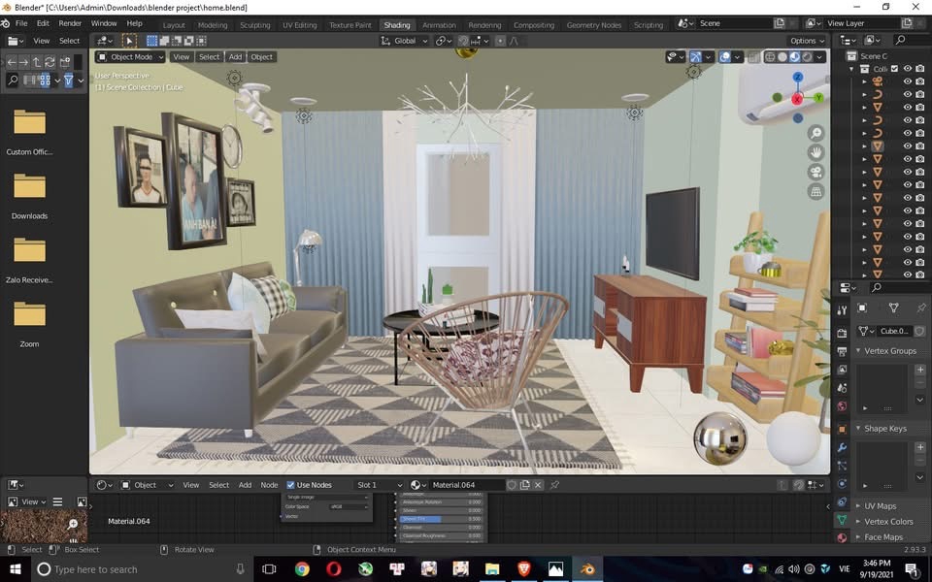Viewport: 932px width, 582px height.
Task: Expand the UV Maps panel
Action: (x=880, y=506)
